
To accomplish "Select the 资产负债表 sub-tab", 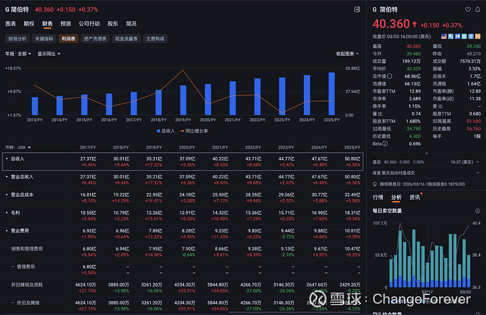I will click(x=95, y=39).
